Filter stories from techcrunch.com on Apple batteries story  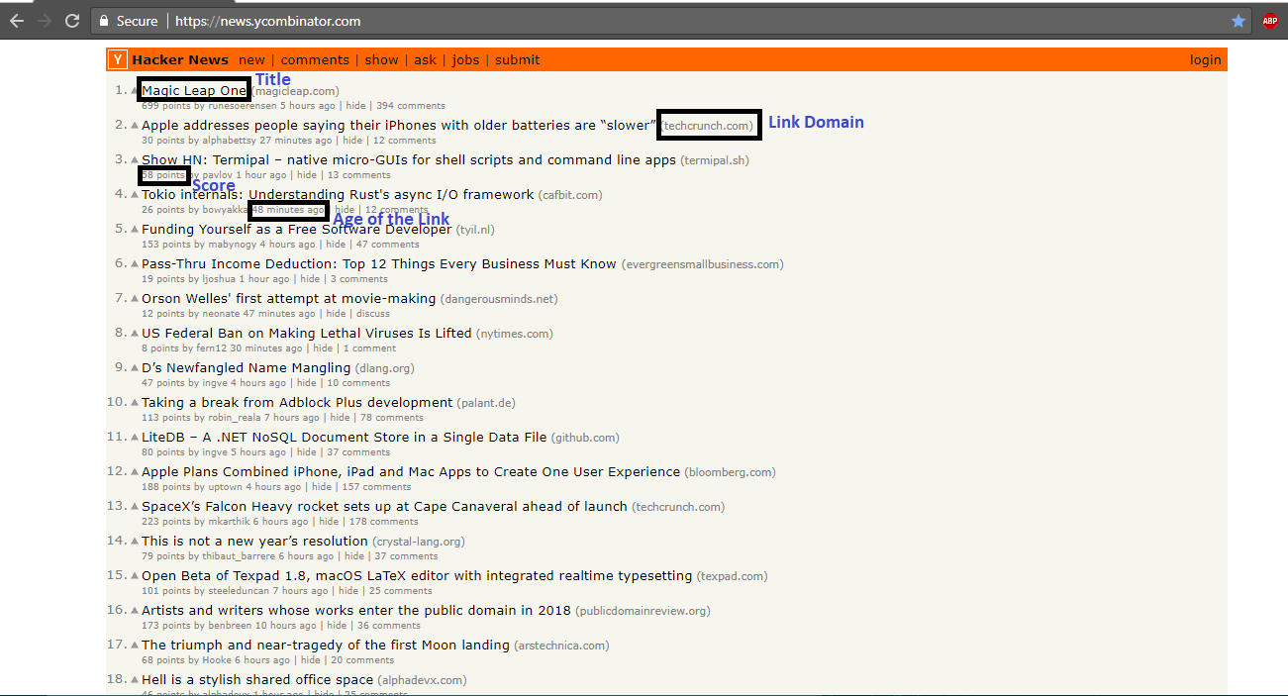(x=709, y=126)
